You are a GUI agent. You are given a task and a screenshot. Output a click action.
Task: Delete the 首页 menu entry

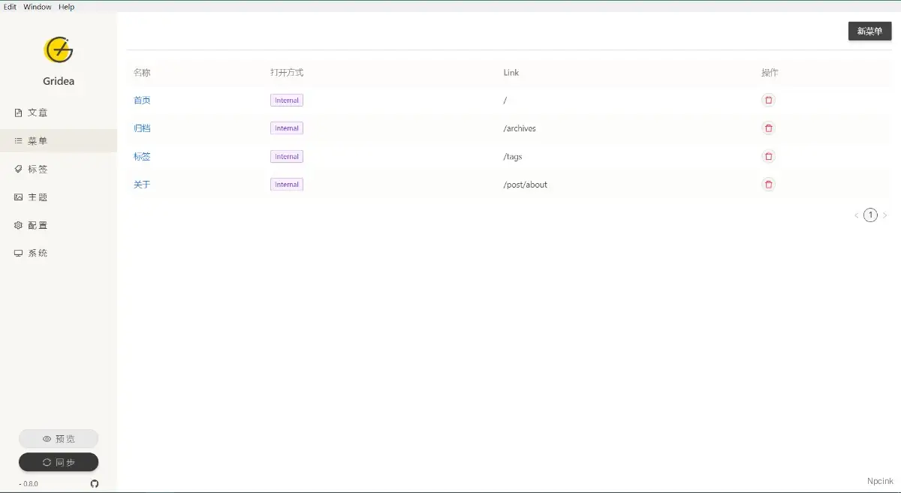[x=768, y=100]
